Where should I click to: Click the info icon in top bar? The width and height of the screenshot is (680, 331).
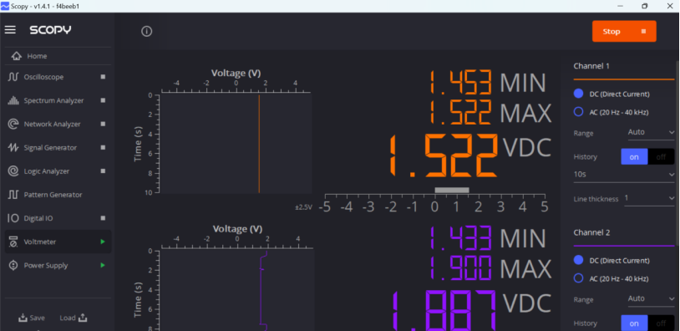[x=146, y=31]
